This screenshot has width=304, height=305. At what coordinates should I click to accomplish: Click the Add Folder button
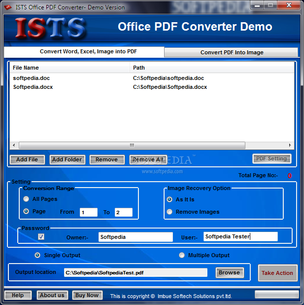pyautogui.click(x=67, y=160)
